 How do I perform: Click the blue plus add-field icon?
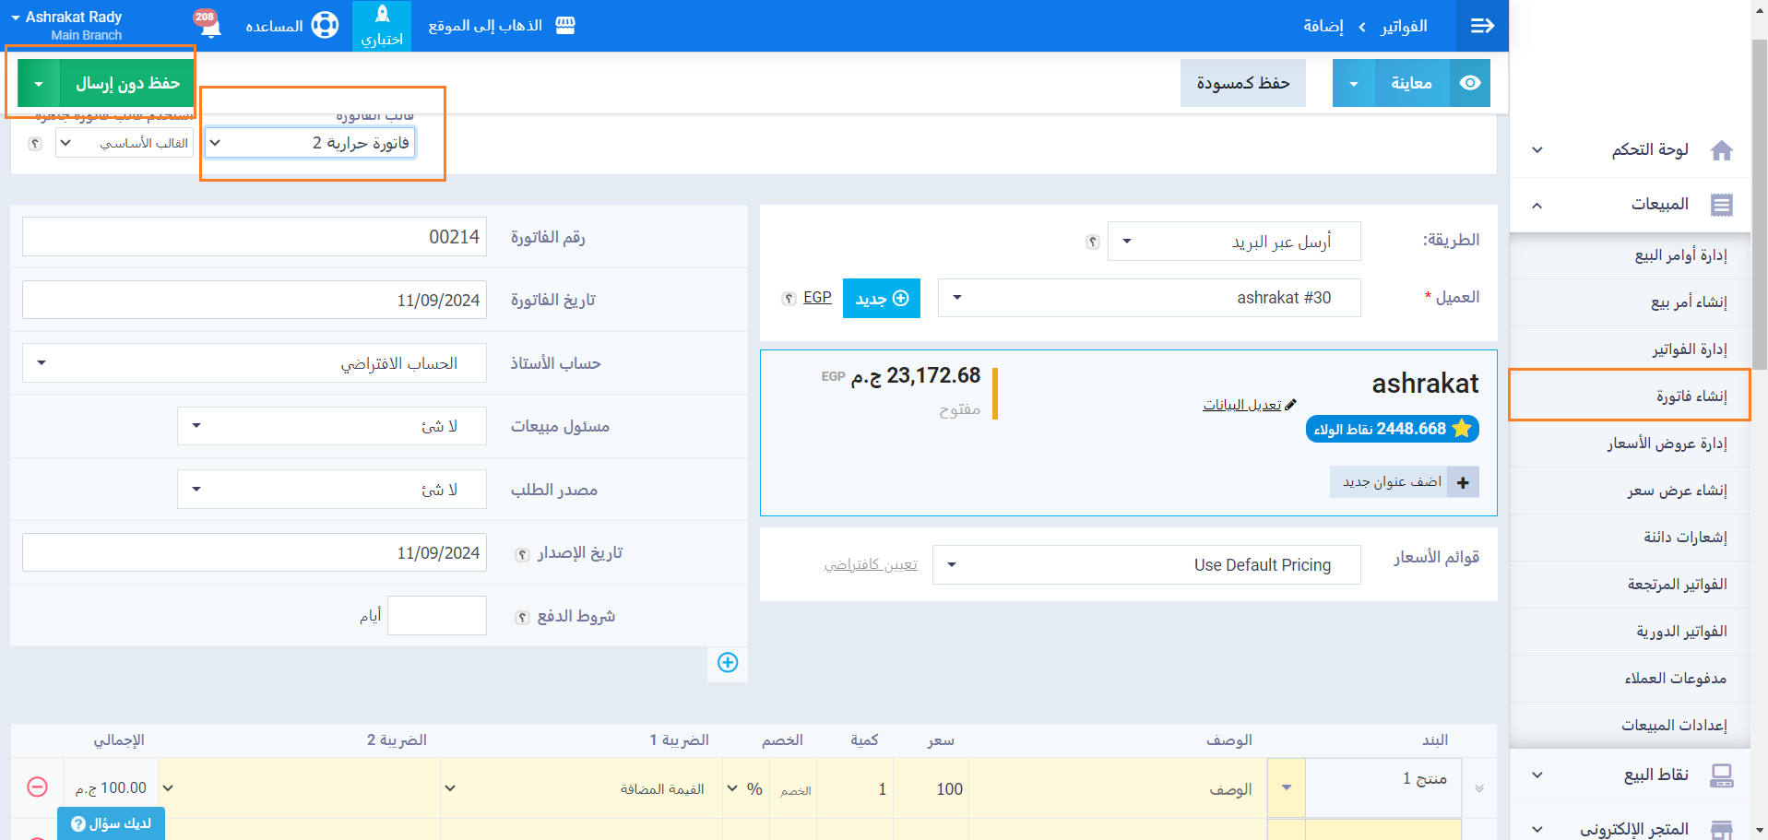click(x=728, y=663)
